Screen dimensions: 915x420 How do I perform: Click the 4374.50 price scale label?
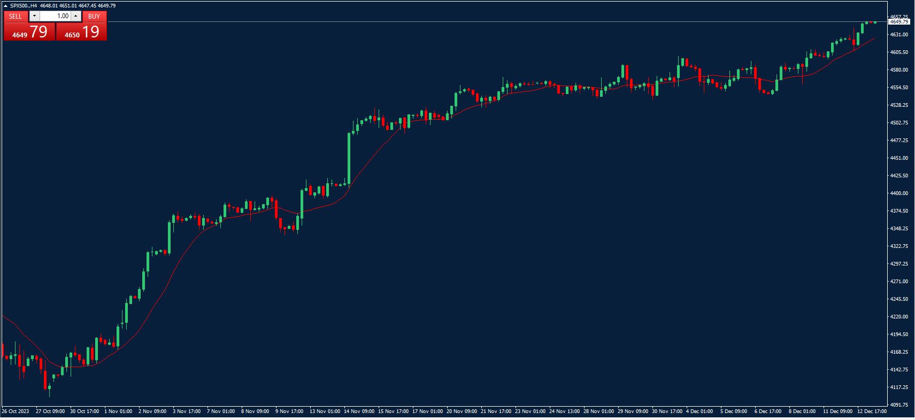899,211
